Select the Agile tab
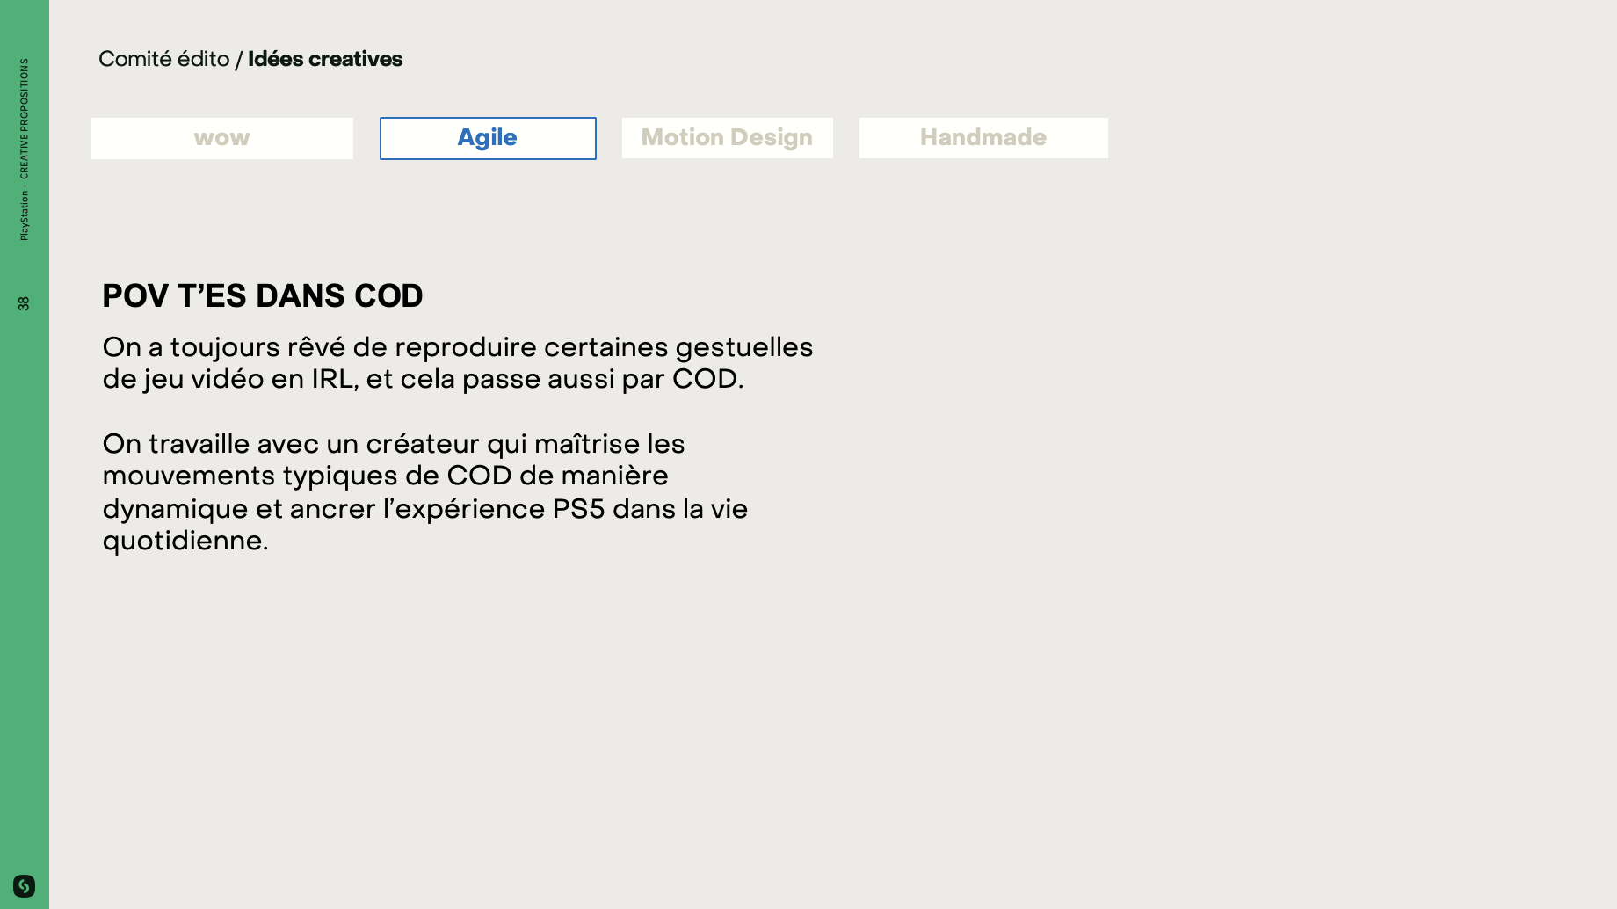The image size is (1617, 909). click(488, 138)
